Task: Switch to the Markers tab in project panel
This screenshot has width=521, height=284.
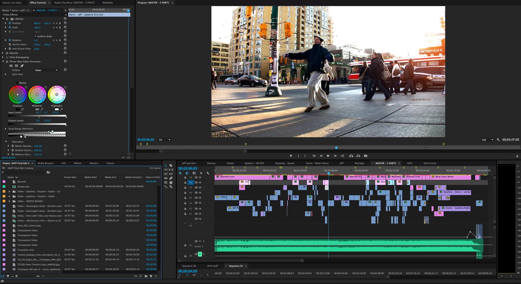Action: tap(93, 163)
